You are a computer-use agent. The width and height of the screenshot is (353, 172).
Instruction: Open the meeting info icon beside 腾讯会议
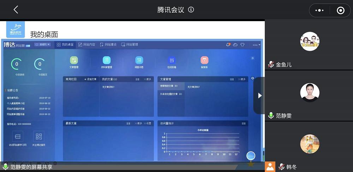coord(191,10)
